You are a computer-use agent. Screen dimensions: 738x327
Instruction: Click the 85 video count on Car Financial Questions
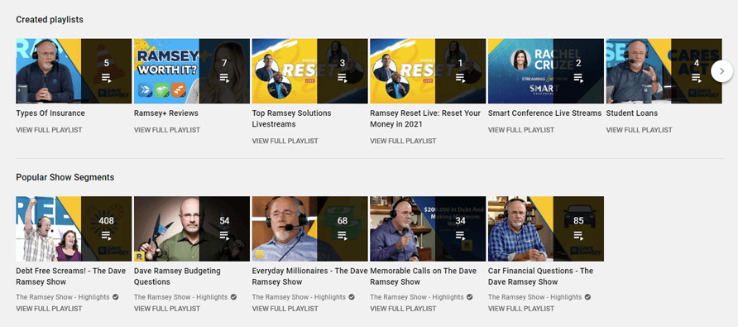(578, 220)
